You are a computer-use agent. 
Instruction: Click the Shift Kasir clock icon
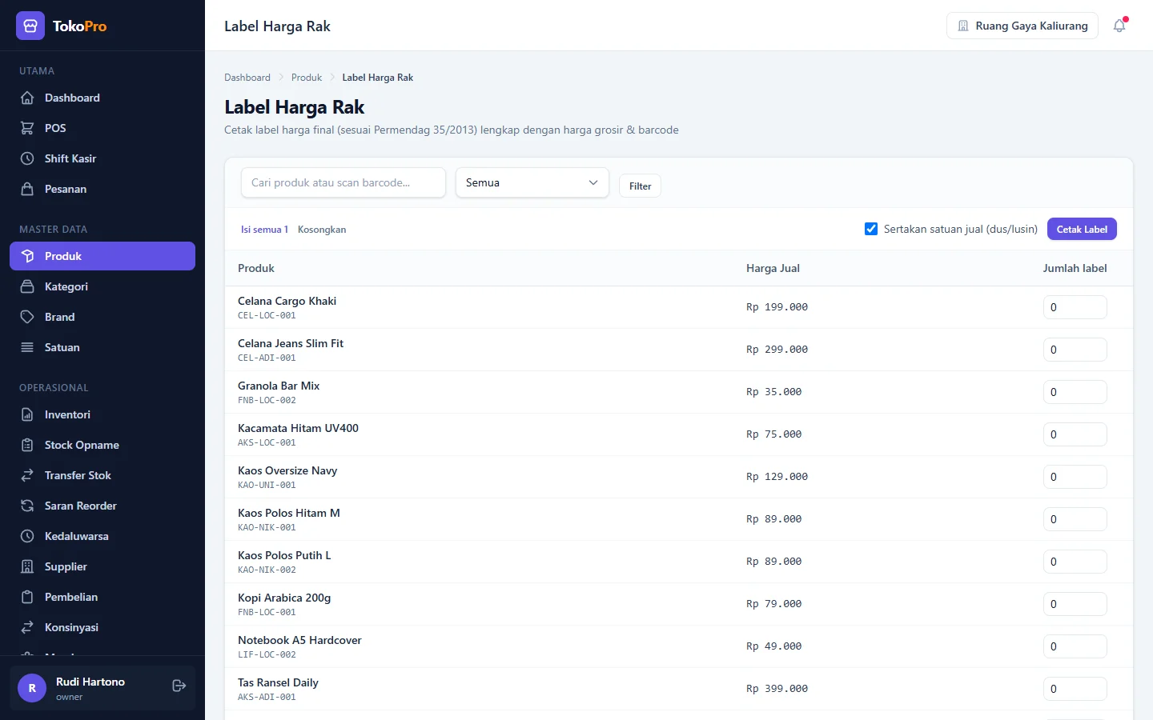tap(27, 158)
